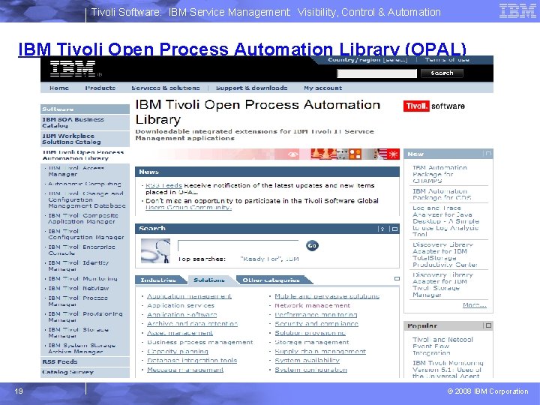Open Archive and data retention link
Viewport: 540px width, 405px height.
192,324
